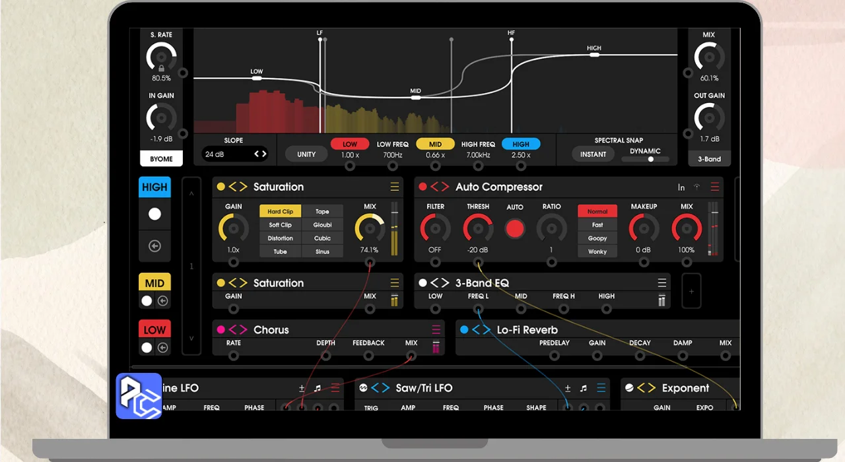Click the up arrow in the row selector
The width and height of the screenshot is (845, 462).
pos(191,194)
